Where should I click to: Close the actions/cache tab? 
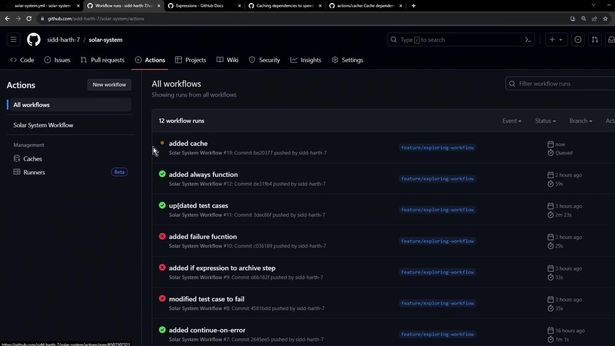pyautogui.click(x=401, y=6)
